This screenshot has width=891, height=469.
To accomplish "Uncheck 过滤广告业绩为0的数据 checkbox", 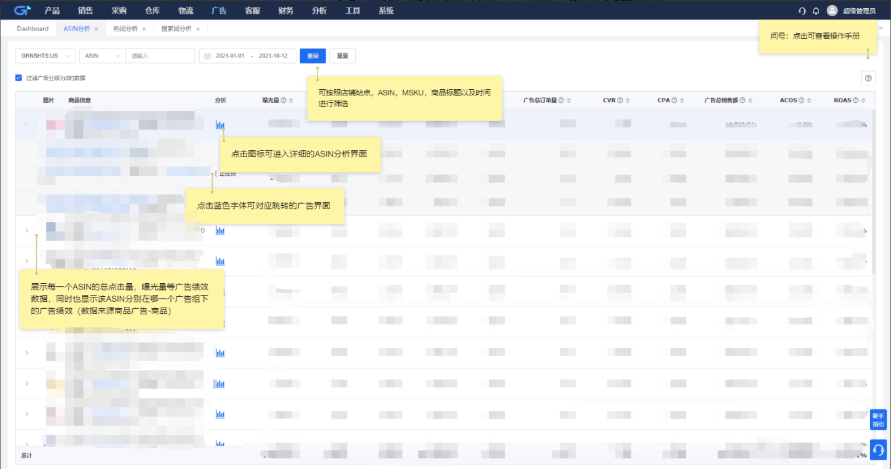I will tap(19, 78).
